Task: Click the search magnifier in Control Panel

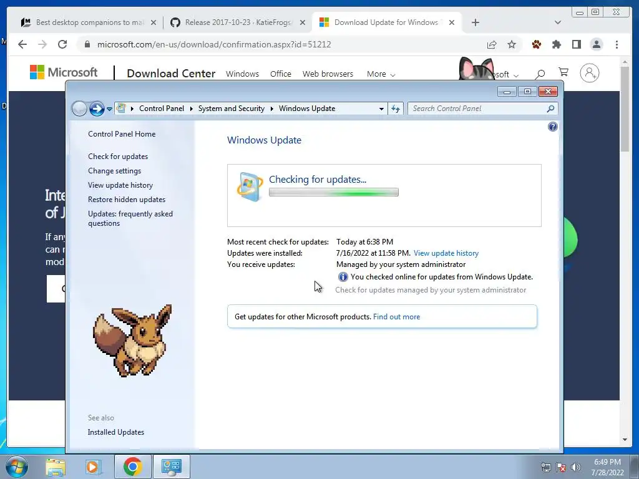Action: click(x=550, y=109)
